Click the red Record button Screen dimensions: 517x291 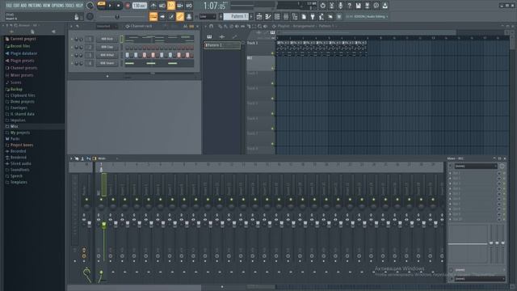(x=128, y=6)
